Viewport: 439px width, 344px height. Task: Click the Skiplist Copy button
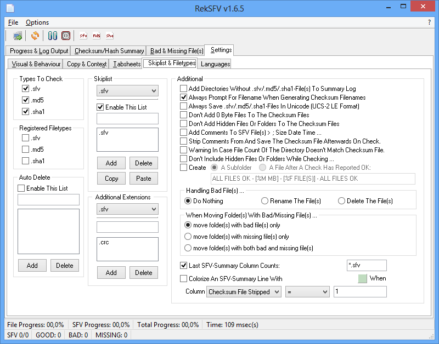pos(111,178)
